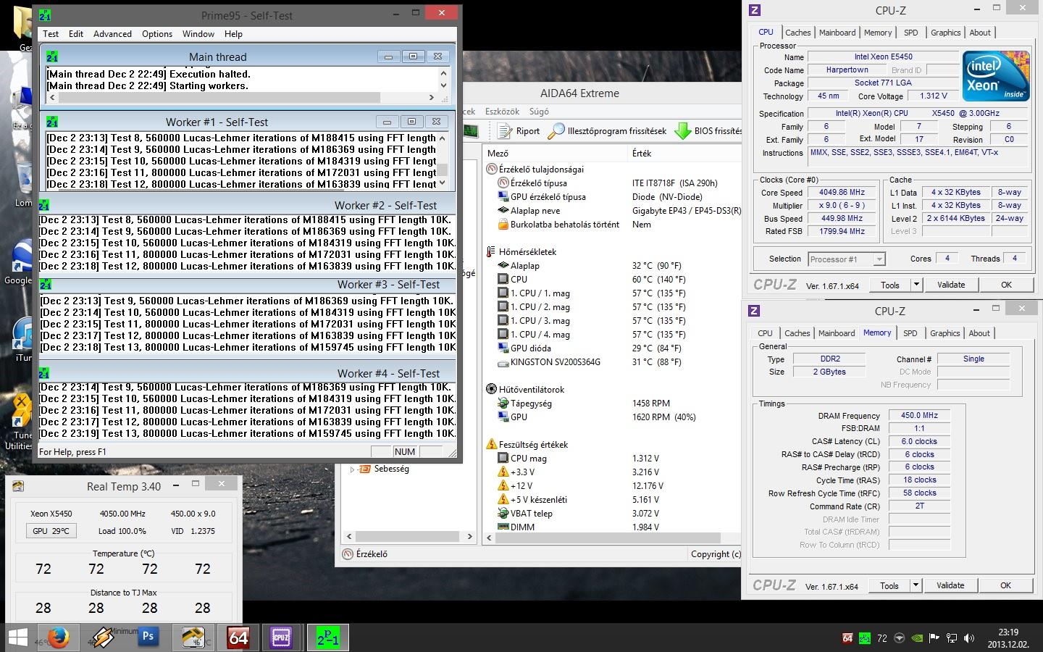Switch to AIDA64 taskbar button
Image resolution: width=1043 pixels, height=652 pixels.
coord(238,638)
